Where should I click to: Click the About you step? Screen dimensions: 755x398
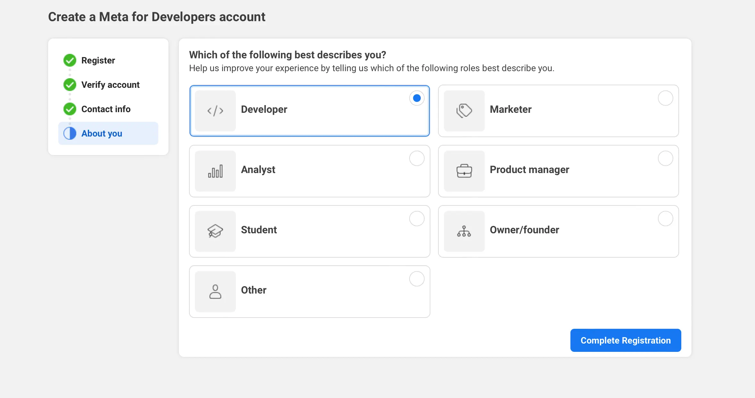tap(102, 133)
